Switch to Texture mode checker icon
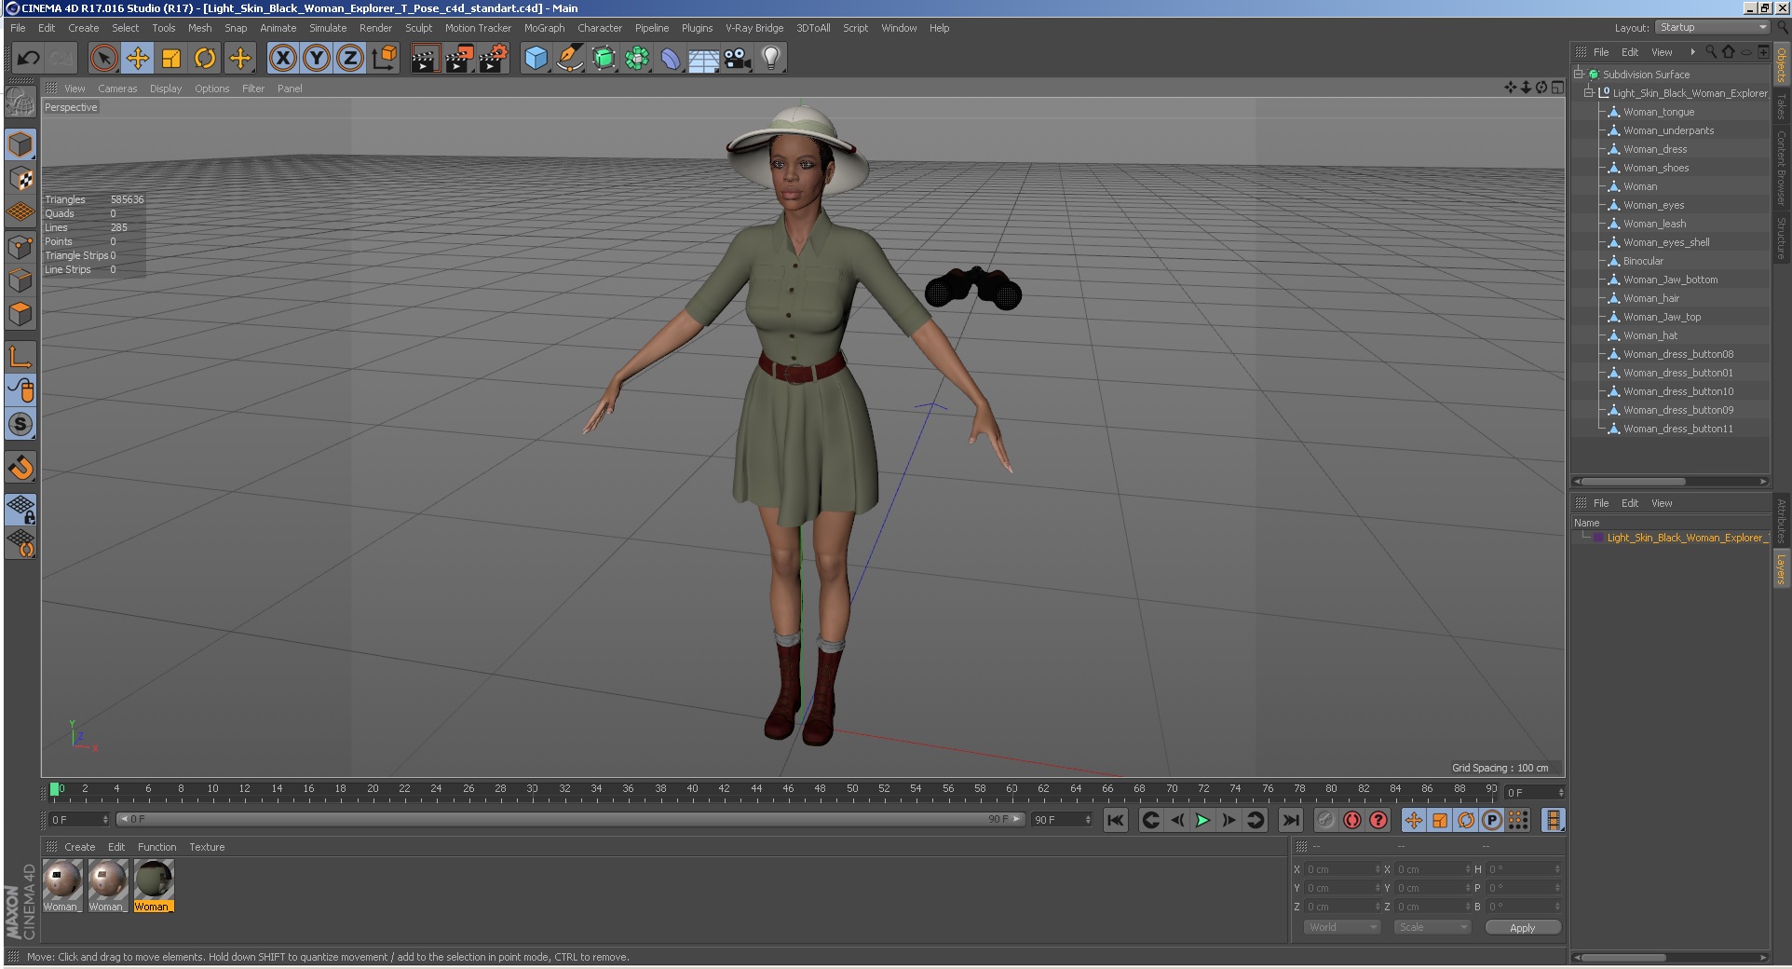Image resolution: width=1792 pixels, height=969 pixels. [20, 179]
